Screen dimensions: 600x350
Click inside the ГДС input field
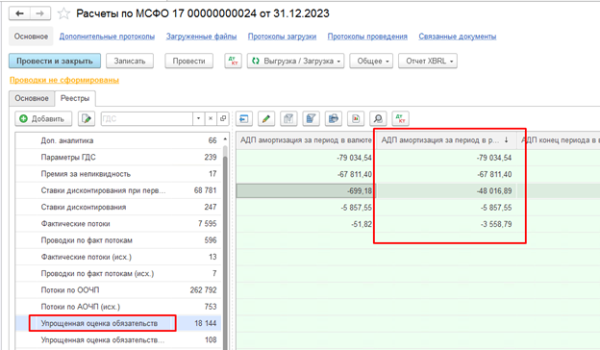[x=147, y=119]
